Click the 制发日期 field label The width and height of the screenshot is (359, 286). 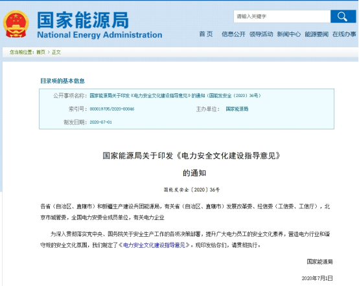tap(75, 122)
